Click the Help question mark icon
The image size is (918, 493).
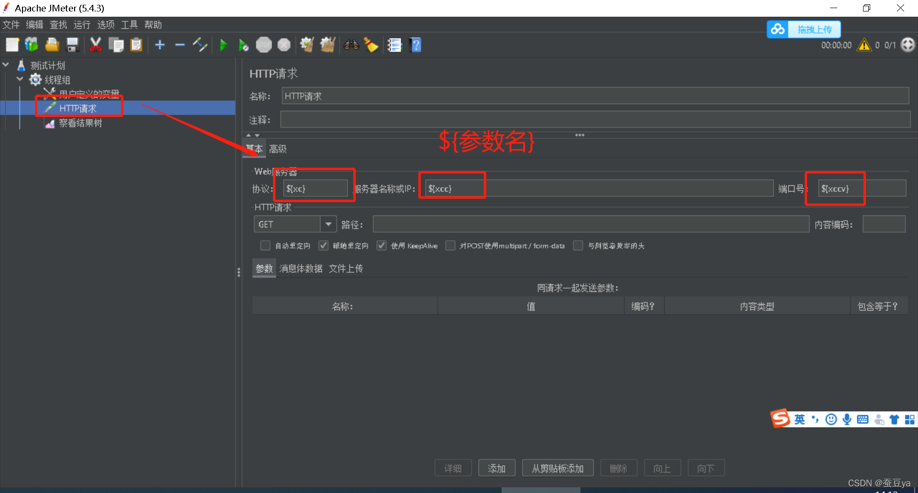click(x=415, y=45)
